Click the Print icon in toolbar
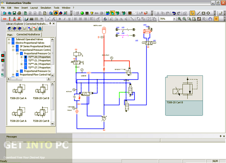The height and width of the screenshot is (163, 226). pos(19,13)
